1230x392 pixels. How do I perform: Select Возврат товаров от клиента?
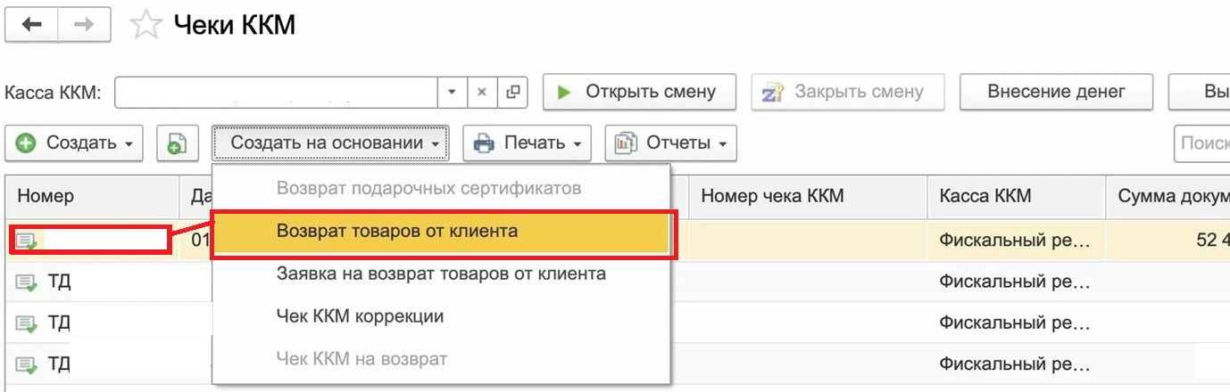click(397, 232)
